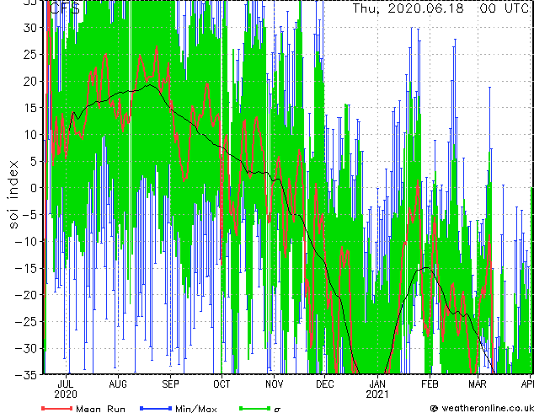Click the y-axis value -25
The width and height of the screenshot is (534, 413).
tap(25, 322)
